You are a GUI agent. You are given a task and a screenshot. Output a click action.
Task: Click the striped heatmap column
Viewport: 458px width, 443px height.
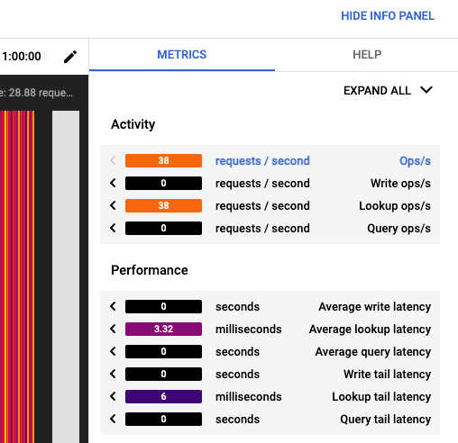pos(17,276)
